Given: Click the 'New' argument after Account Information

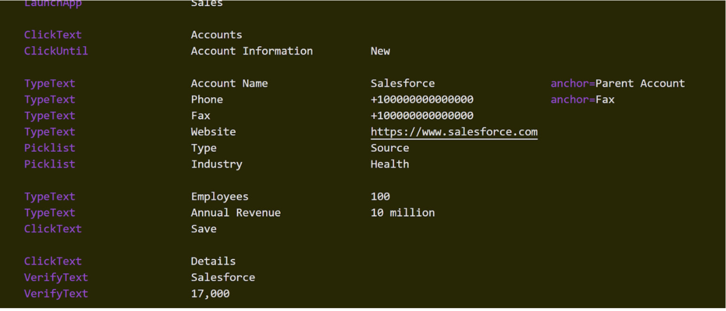Looking at the screenshot, I should coord(380,51).
